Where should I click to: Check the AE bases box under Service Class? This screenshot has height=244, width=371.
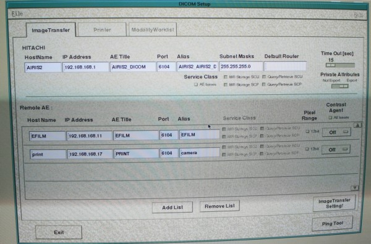coord(196,84)
